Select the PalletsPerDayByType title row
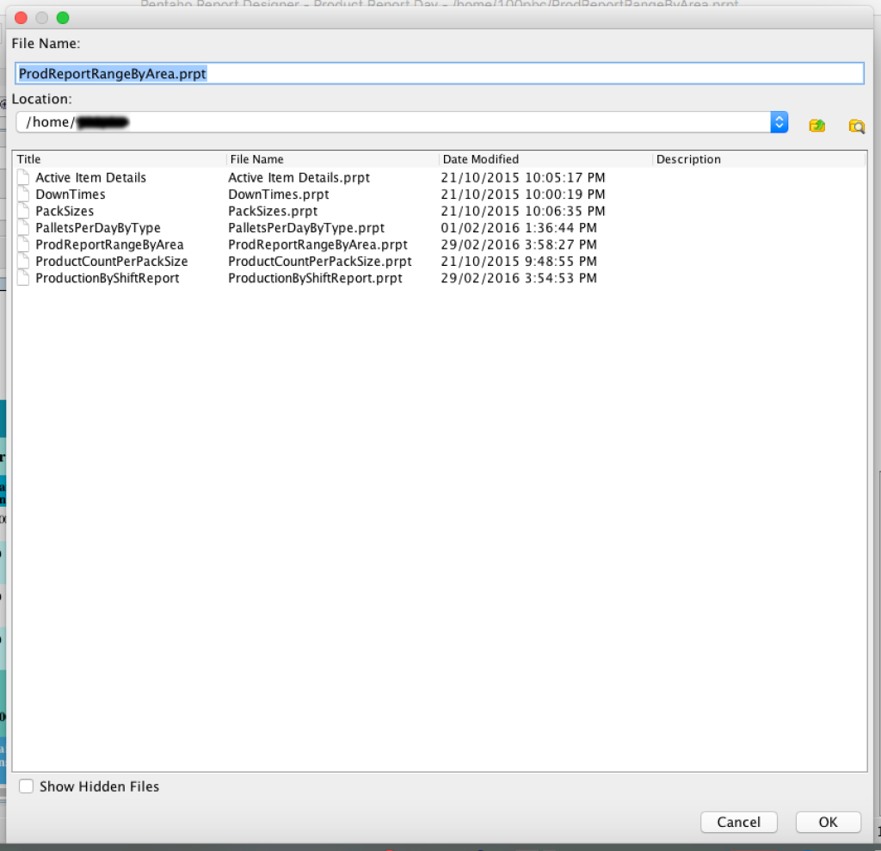Viewport: 881px width, 851px height. coord(98,228)
